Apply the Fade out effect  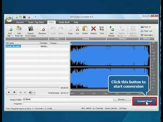[147, 31]
